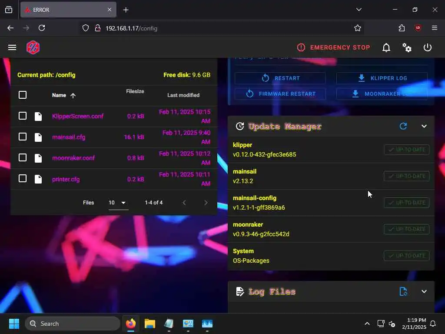Click klipper UP-TO-DATE status button
445x334 pixels.
(406, 150)
